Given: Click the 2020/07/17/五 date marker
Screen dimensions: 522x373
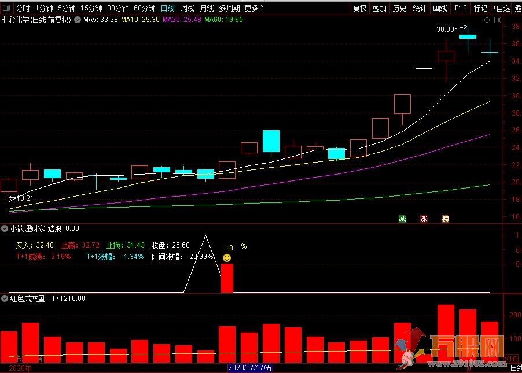Looking at the screenshot, I should (x=250, y=368).
